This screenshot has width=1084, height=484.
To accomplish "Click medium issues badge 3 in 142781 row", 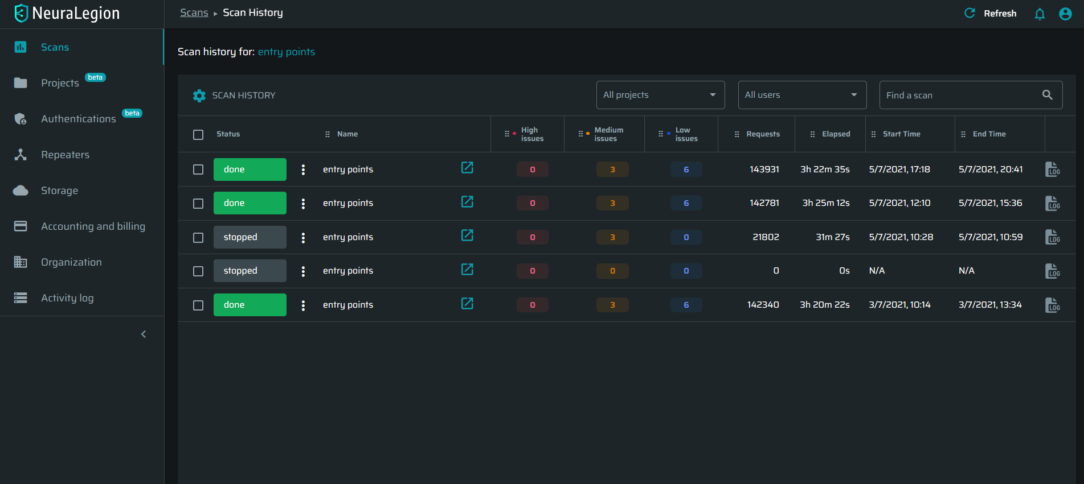I will pyautogui.click(x=613, y=203).
